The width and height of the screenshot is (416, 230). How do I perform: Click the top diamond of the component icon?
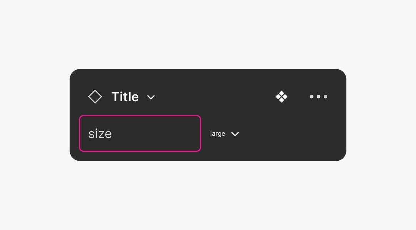(282, 93)
